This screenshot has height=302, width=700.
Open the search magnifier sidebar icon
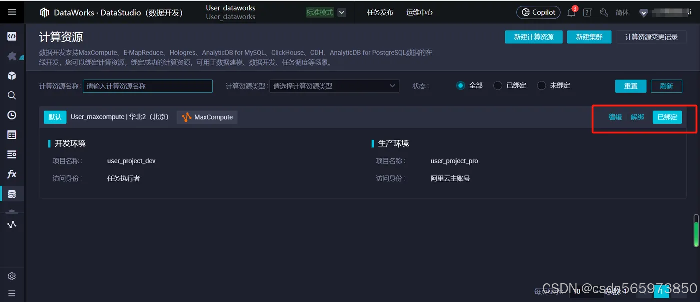(x=12, y=95)
